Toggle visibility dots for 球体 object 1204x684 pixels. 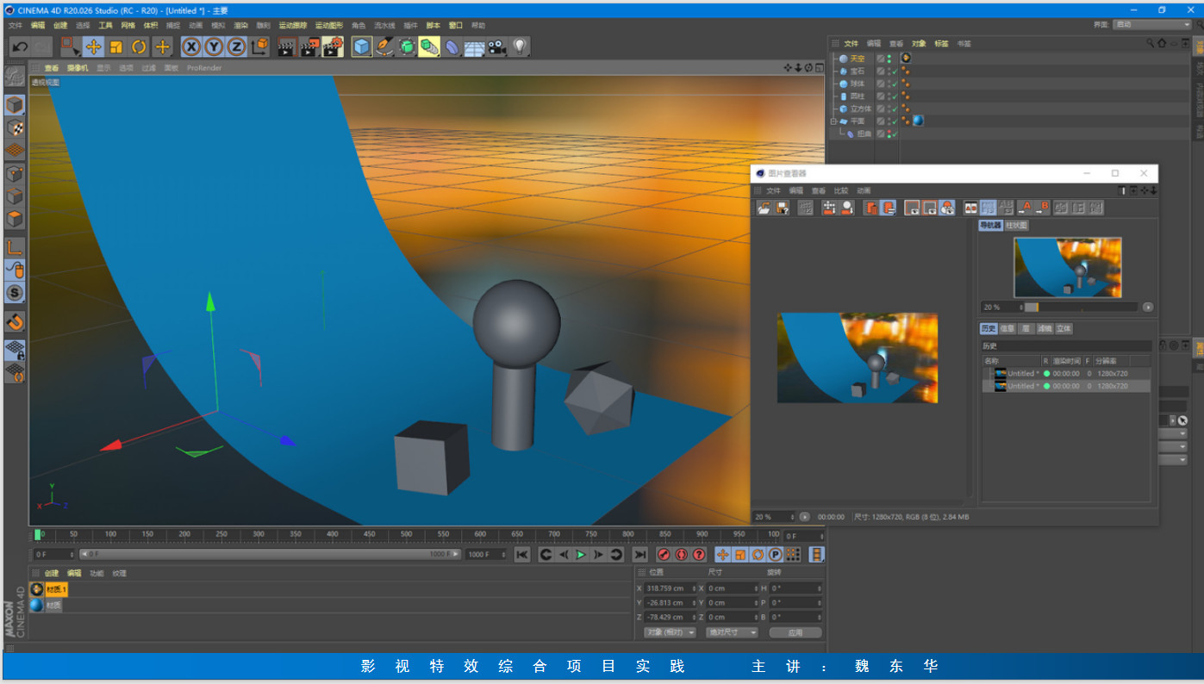(889, 84)
